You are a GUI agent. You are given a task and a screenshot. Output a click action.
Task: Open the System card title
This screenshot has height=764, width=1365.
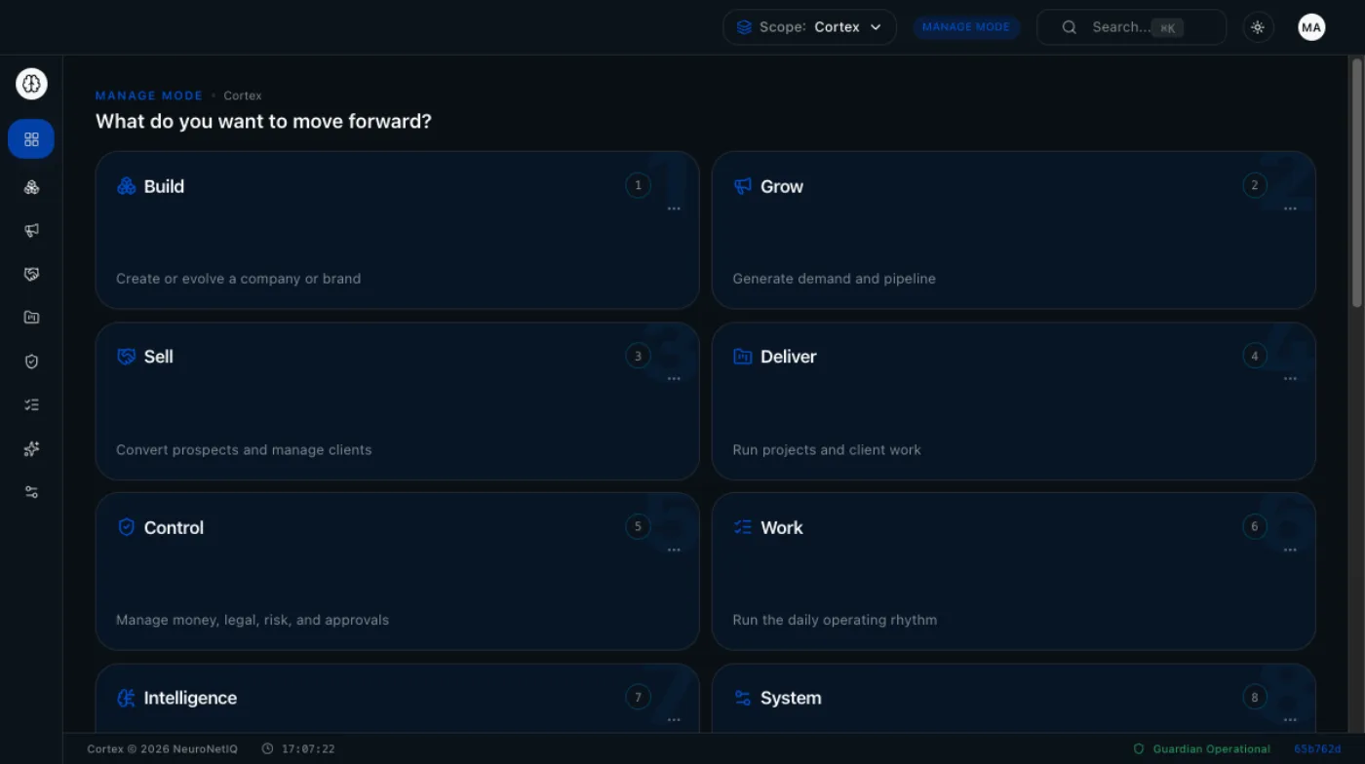pos(791,698)
